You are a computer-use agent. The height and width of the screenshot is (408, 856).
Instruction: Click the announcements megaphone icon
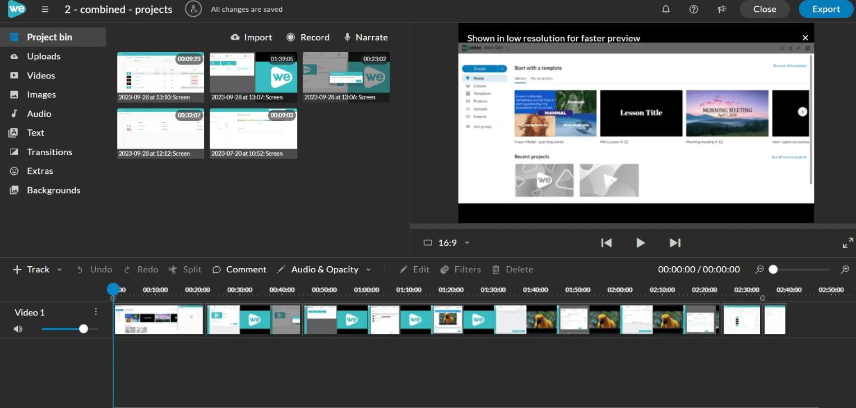(722, 9)
